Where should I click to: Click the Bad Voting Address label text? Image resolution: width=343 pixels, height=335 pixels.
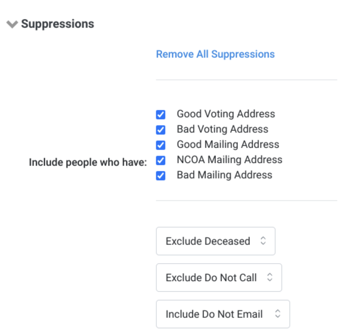[222, 129]
